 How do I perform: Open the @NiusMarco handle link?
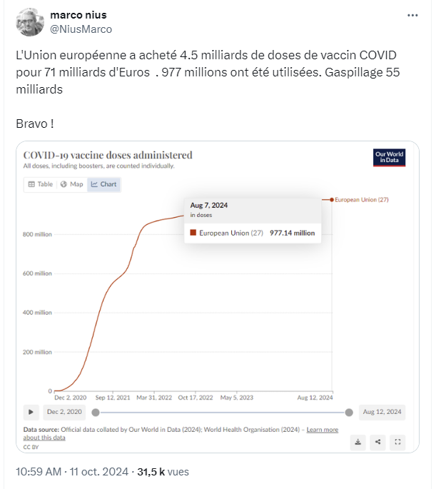(81, 29)
